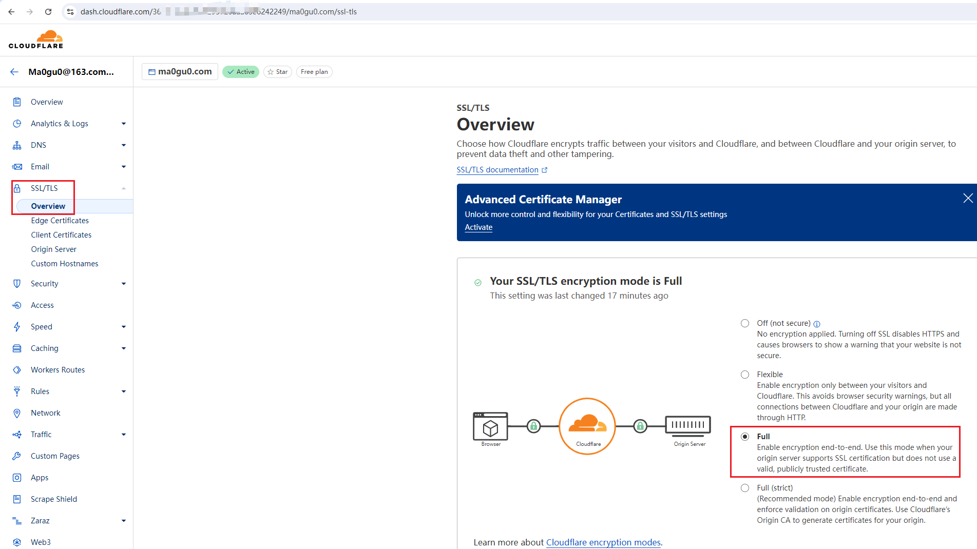Screen dimensions: 977x549
Task: Click the Speed lightning icon
Action: pyautogui.click(x=17, y=327)
